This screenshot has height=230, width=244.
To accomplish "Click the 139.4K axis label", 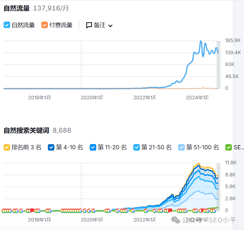I will (233, 53).
